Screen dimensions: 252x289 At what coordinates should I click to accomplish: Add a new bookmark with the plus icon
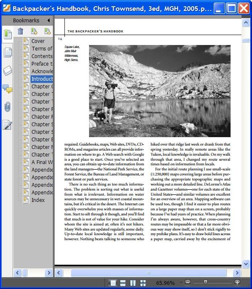(34, 31)
